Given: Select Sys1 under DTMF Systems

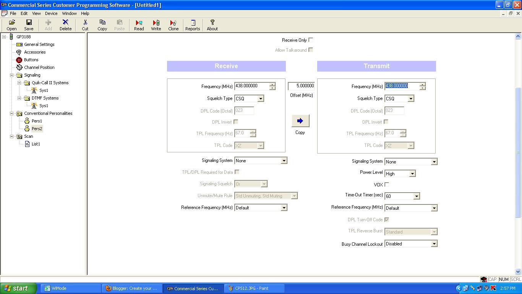Looking at the screenshot, I should tap(44, 106).
